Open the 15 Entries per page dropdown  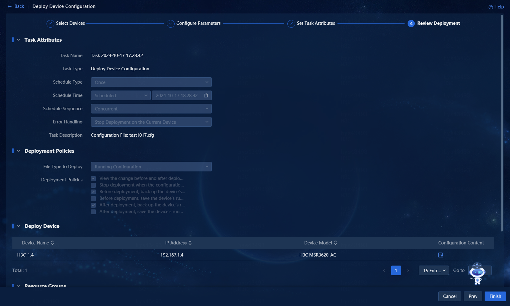(x=434, y=270)
